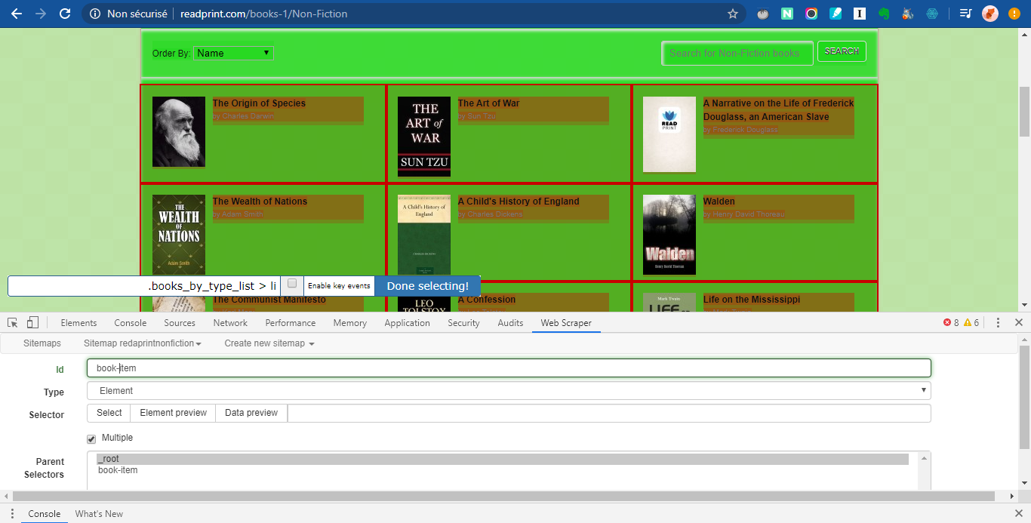Click the yellow warning count indicator
1031x523 pixels.
pos(971,322)
